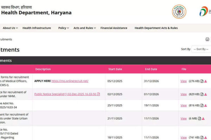
Task: Expand the Acts and Rules menu
Action: click(85, 28)
